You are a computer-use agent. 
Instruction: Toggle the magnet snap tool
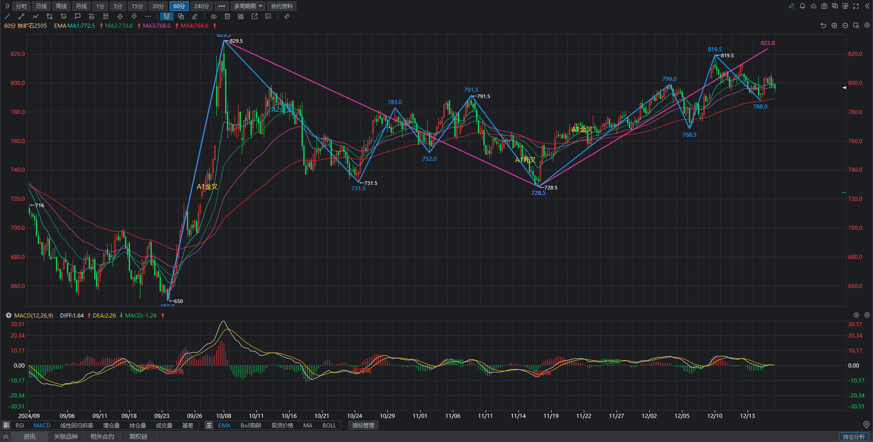tap(167, 16)
